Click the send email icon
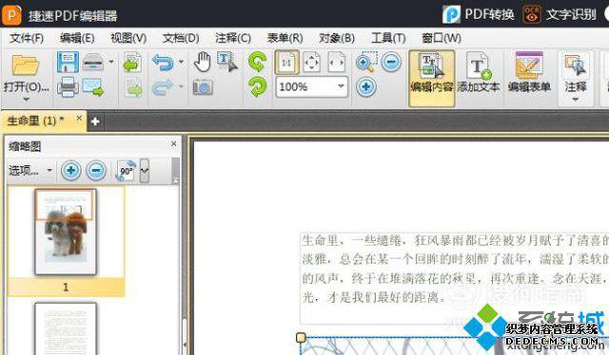 pyautogui.click(x=93, y=87)
